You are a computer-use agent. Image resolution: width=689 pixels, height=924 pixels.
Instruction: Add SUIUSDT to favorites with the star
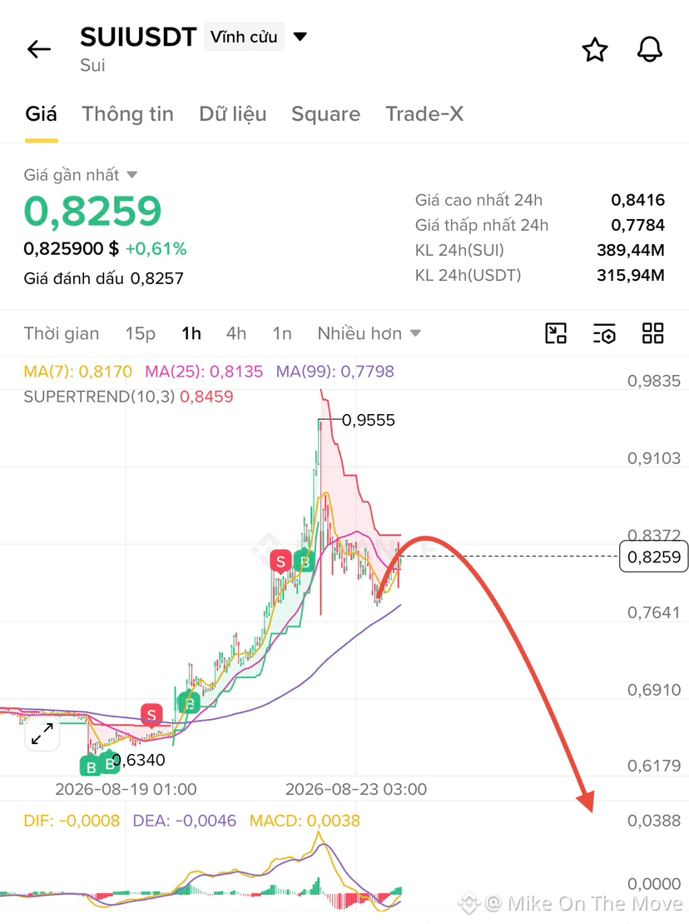click(x=595, y=49)
